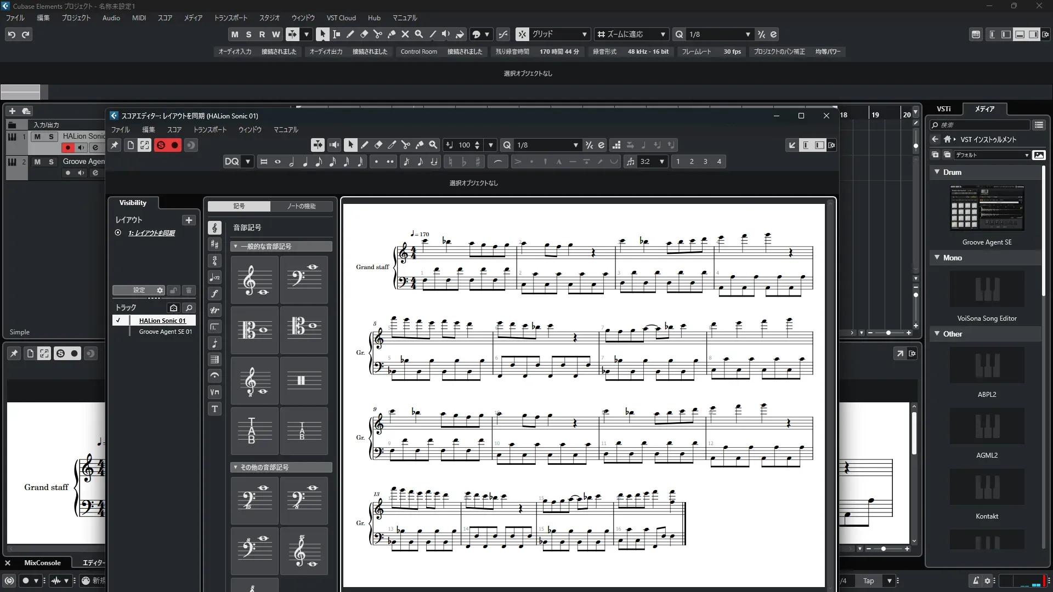Open the score editor quantize 1/8 dropdown
This screenshot has width=1053, height=592.
pos(575,145)
